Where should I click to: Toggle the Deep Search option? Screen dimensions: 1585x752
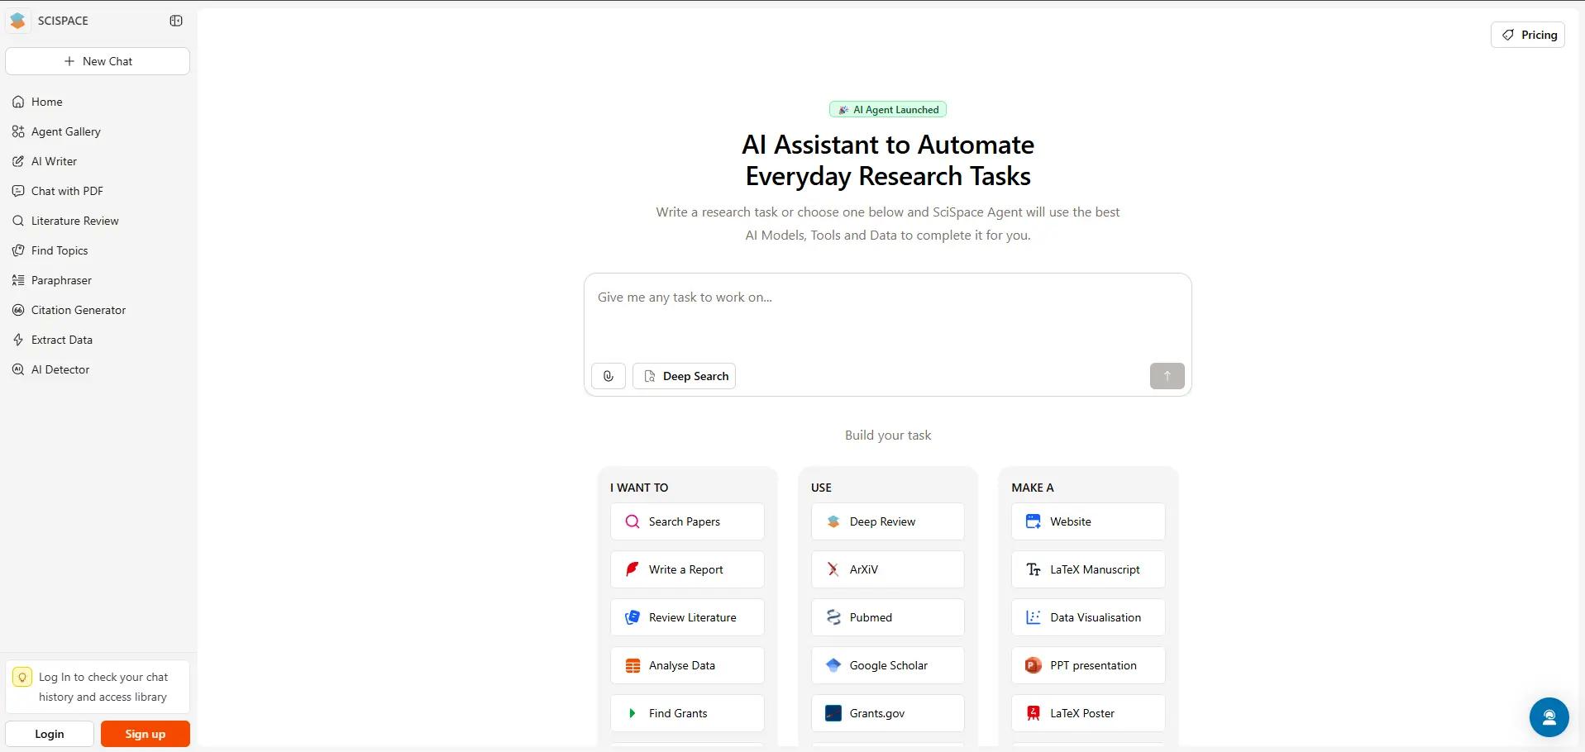685,376
